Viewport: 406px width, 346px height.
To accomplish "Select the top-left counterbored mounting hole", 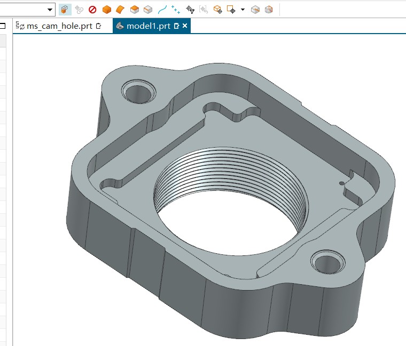I will 138,92.
